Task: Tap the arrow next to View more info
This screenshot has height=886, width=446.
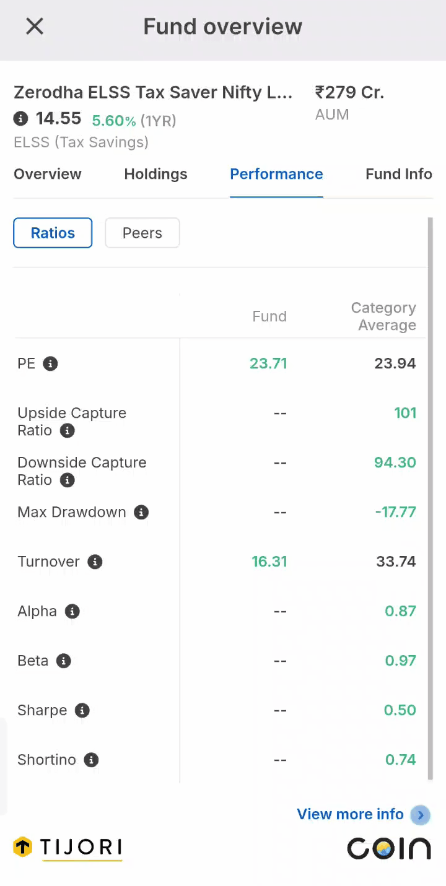Action: click(421, 815)
